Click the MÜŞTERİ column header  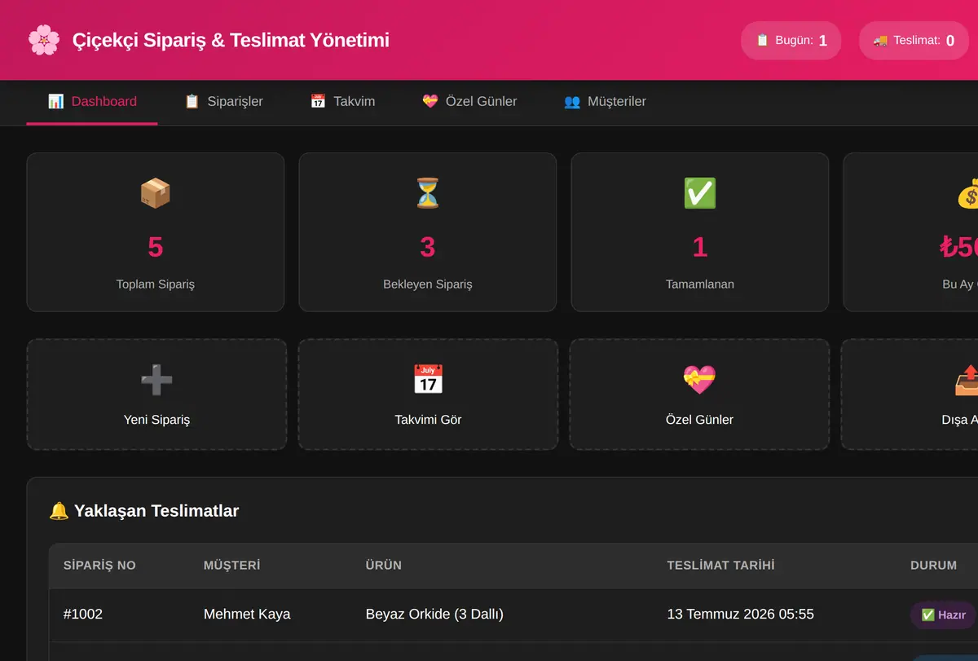(231, 565)
